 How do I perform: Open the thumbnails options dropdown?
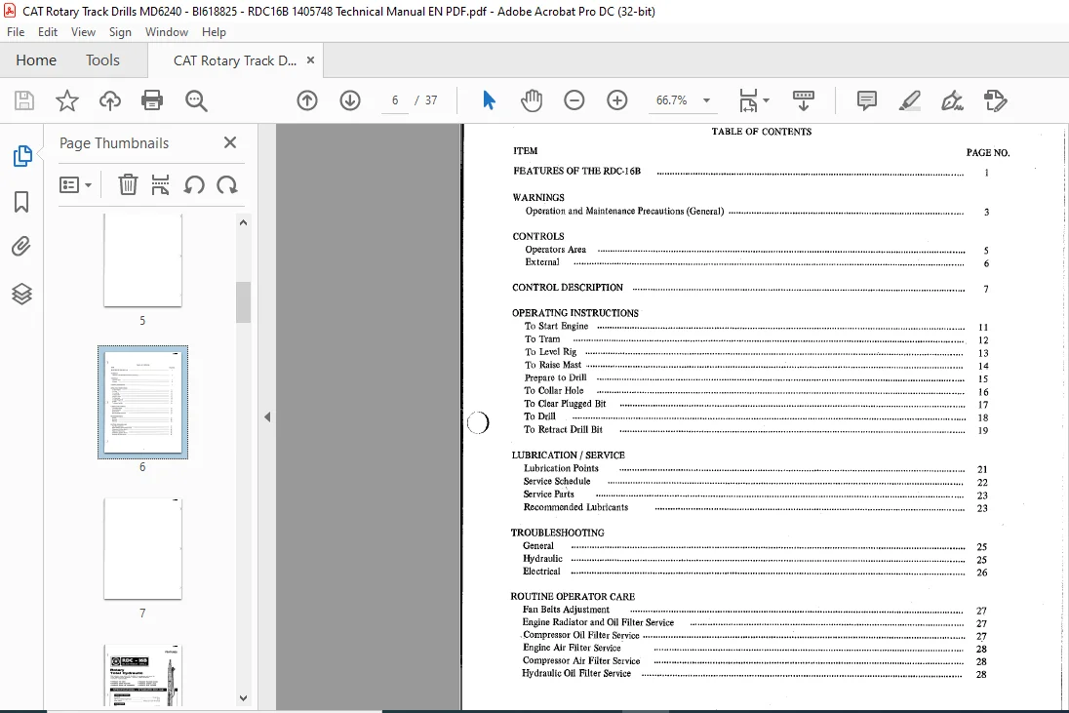point(76,184)
